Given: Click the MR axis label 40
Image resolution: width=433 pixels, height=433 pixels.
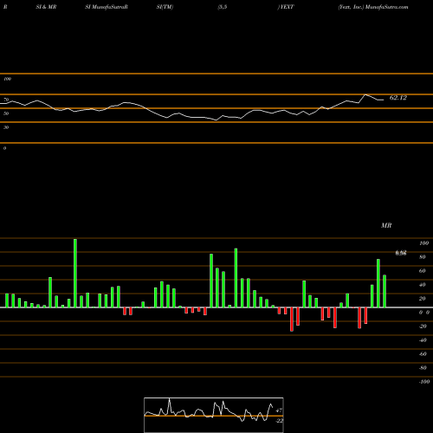Looking at the screenshot, I should pos(423,285).
